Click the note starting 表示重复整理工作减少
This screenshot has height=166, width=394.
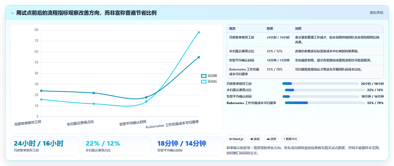[x=337, y=40]
